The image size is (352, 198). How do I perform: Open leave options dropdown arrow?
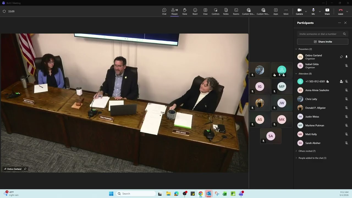click(x=347, y=12)
